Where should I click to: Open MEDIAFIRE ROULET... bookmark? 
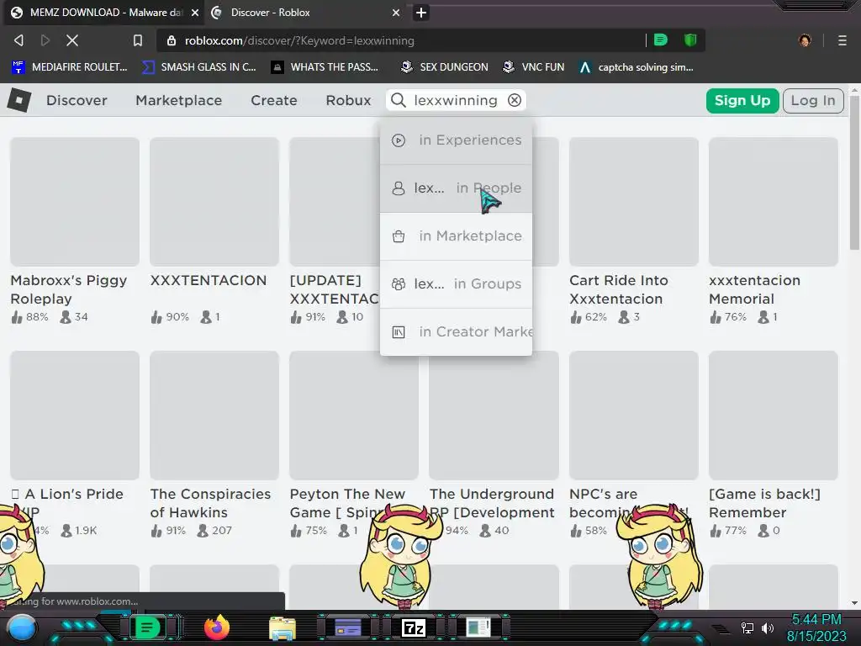pos(70,67)
